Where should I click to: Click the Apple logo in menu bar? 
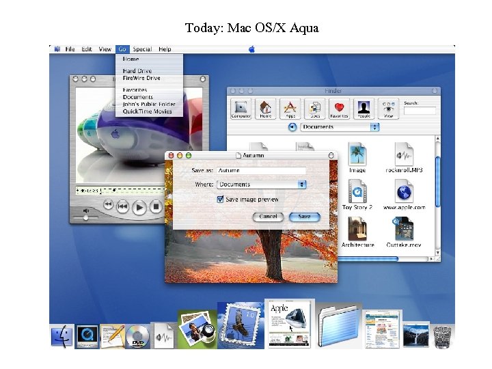click(251, 49)
